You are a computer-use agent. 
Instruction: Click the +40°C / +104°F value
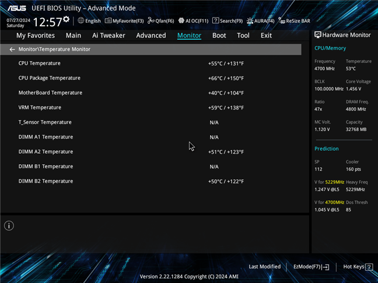226,93
